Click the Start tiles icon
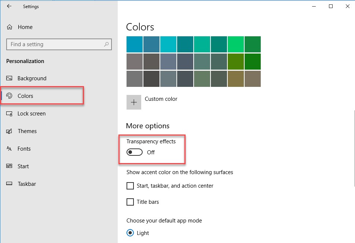The height and width of the screenshot is (243, 355). click(x=10, y=166)
